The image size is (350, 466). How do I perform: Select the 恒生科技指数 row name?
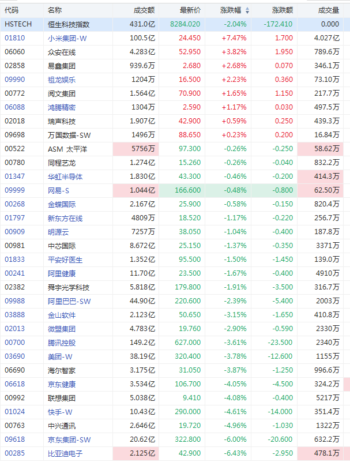click(x=69, y=24)
